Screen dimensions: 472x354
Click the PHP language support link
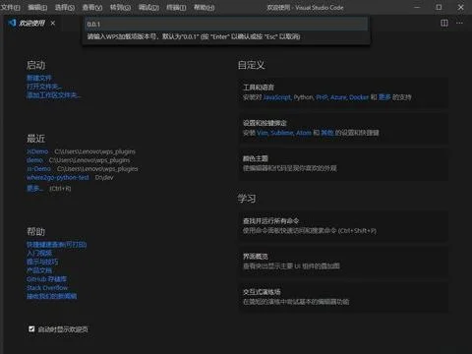(322, 97)
